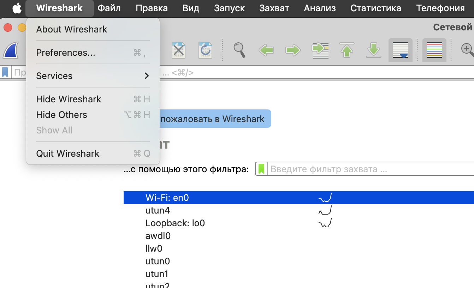Open capture filter bookmarks
This screenshot has height=288, width=474.
[x=261, y=169]
